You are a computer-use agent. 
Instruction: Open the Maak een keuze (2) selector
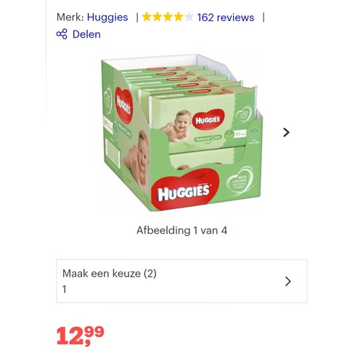(x=181, y=281)
